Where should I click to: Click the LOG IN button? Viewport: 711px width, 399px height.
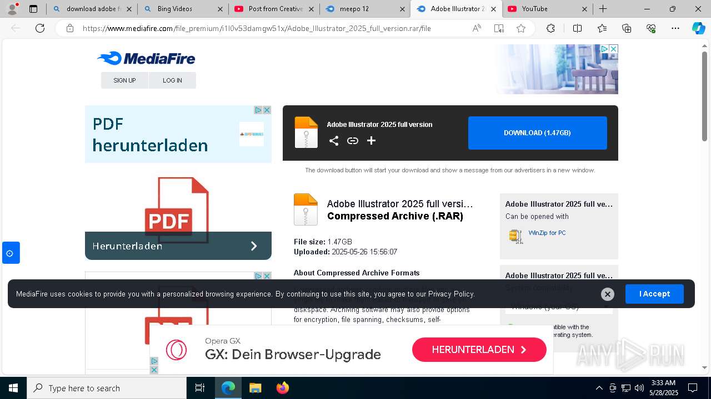[x=172, y=80]
